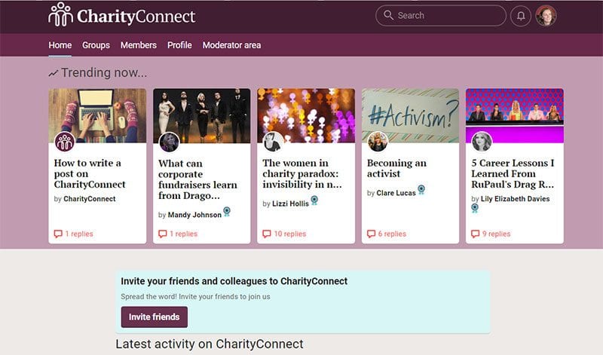Open the user profile avatar menu
The height and width of the screenshot is (355, 603).
tap(546, 16)
